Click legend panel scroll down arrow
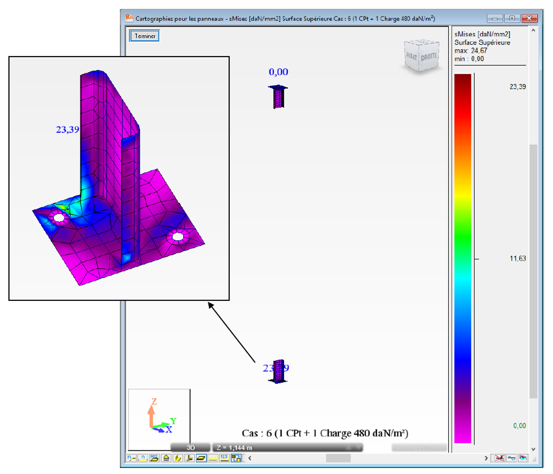The image size is (553, 474). click(x=533, y=449)
